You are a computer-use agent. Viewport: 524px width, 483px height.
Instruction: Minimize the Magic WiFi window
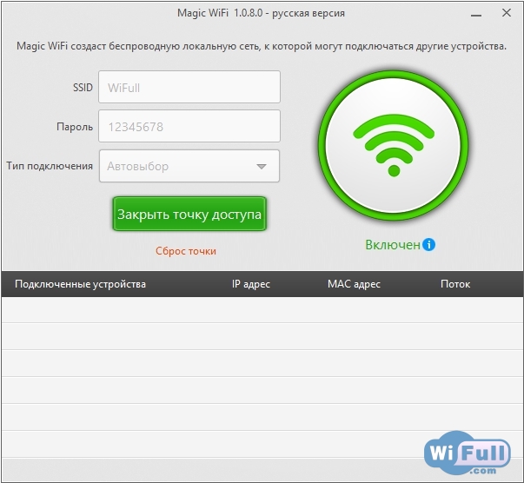point(476,15)
